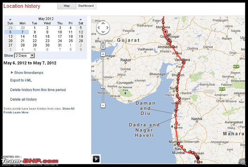This screenshot has width=248, height=167.
Task: Switch to the Map tab
Action: 67,6
